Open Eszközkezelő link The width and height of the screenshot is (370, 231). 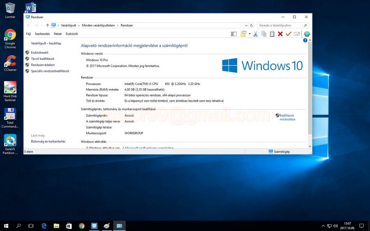(x=40, y=53)
